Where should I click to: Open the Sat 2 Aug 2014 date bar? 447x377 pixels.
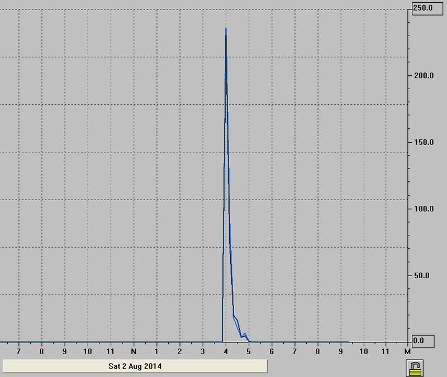(135, 366)
